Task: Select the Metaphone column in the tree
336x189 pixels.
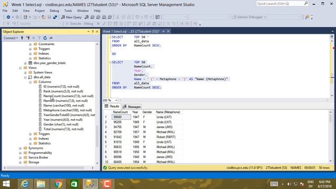Action: click(68, 110)
